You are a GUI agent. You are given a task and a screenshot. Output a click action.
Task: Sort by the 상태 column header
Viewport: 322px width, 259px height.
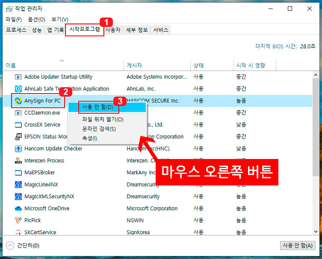[212, 65]
